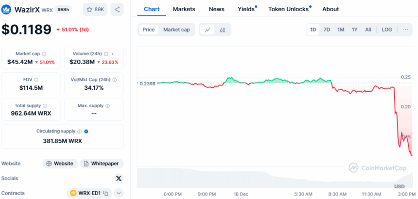Viewport: 418px width, 199px height.
Task: Set chart range to 1M
Action: (341, 30)
